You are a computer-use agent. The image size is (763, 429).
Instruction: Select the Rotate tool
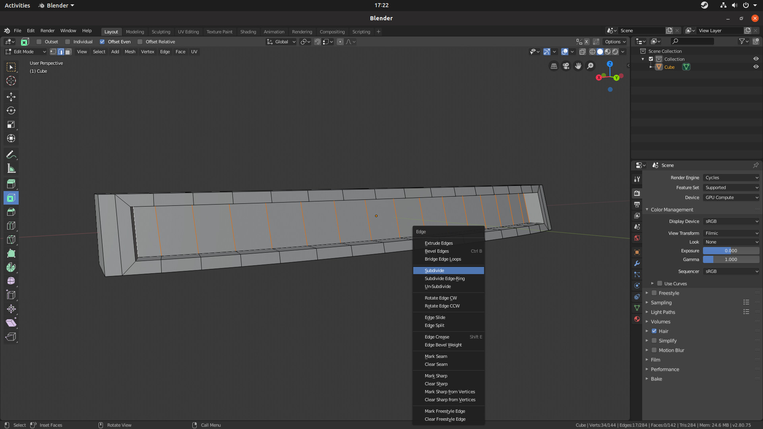[11, 111]
